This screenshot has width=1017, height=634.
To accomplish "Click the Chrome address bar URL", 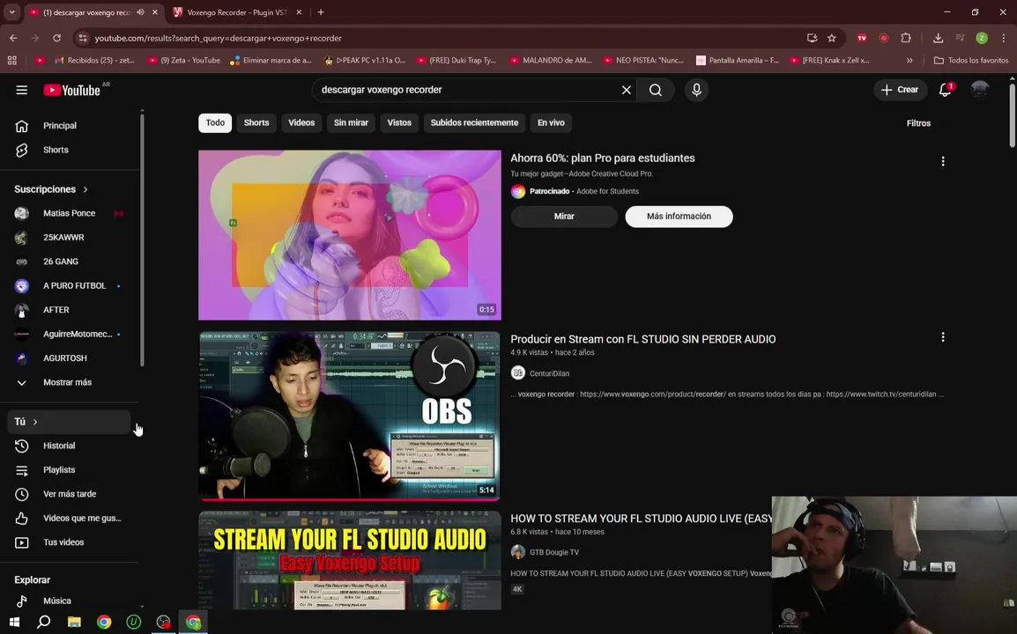I will click(x=218, y=38).
